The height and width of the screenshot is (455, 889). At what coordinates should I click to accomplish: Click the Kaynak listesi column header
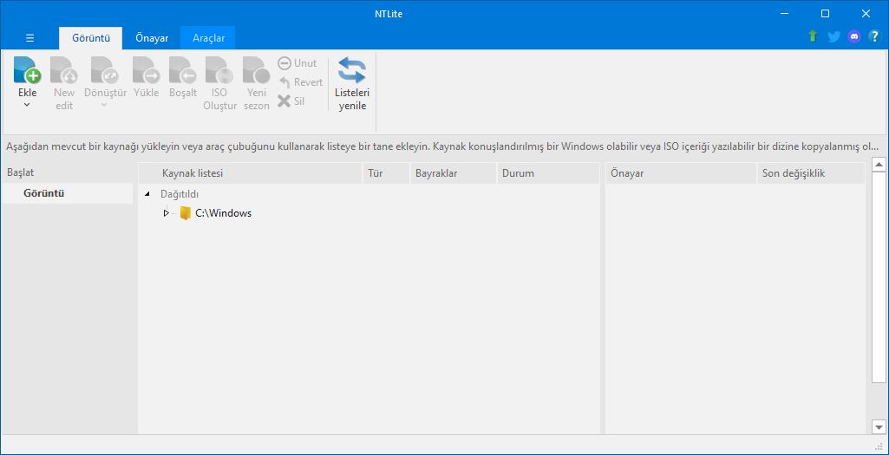(x=251, y=173)
